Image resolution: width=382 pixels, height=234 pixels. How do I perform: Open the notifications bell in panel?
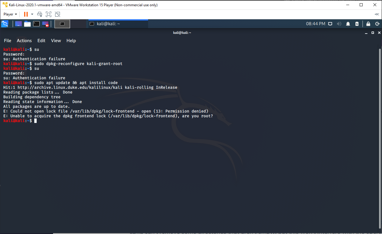point(348,24)
